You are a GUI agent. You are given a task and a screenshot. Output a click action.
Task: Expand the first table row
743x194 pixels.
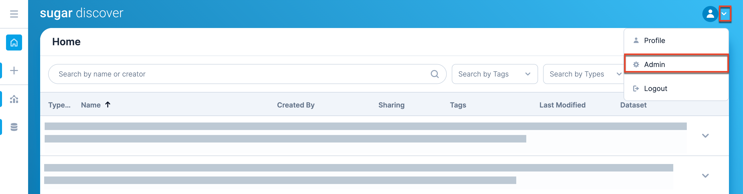point(705,136)
